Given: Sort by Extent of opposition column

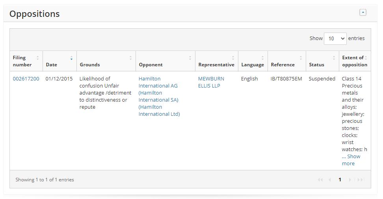Looking at the screenshot, I should click(x=355, y=61).
